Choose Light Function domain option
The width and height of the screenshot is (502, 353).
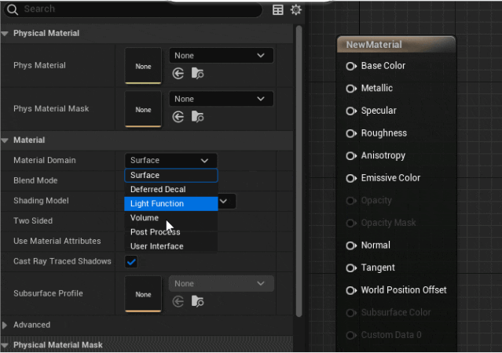[x=171, y=204]
